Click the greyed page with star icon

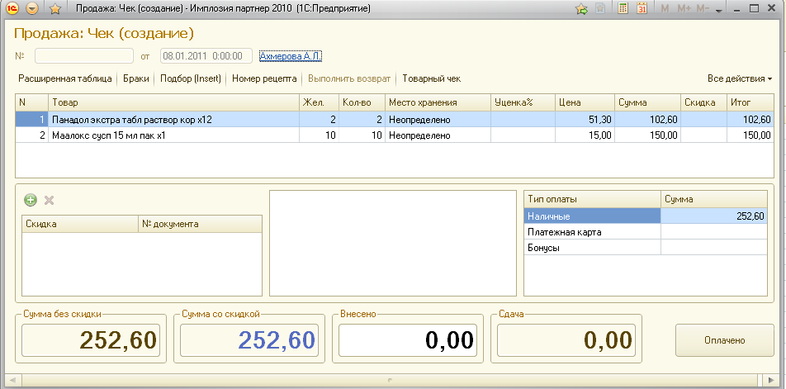tap(599, 8)
